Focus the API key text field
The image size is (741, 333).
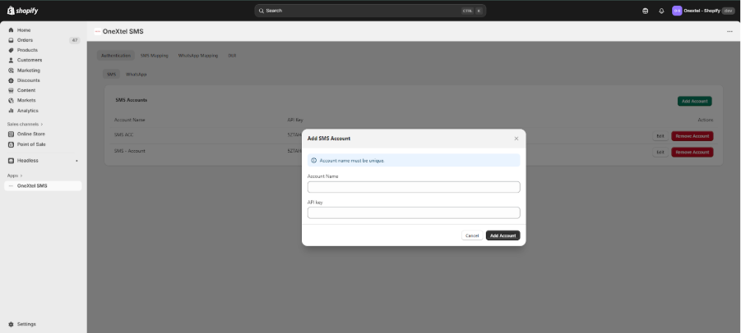(x=414, y=212)
